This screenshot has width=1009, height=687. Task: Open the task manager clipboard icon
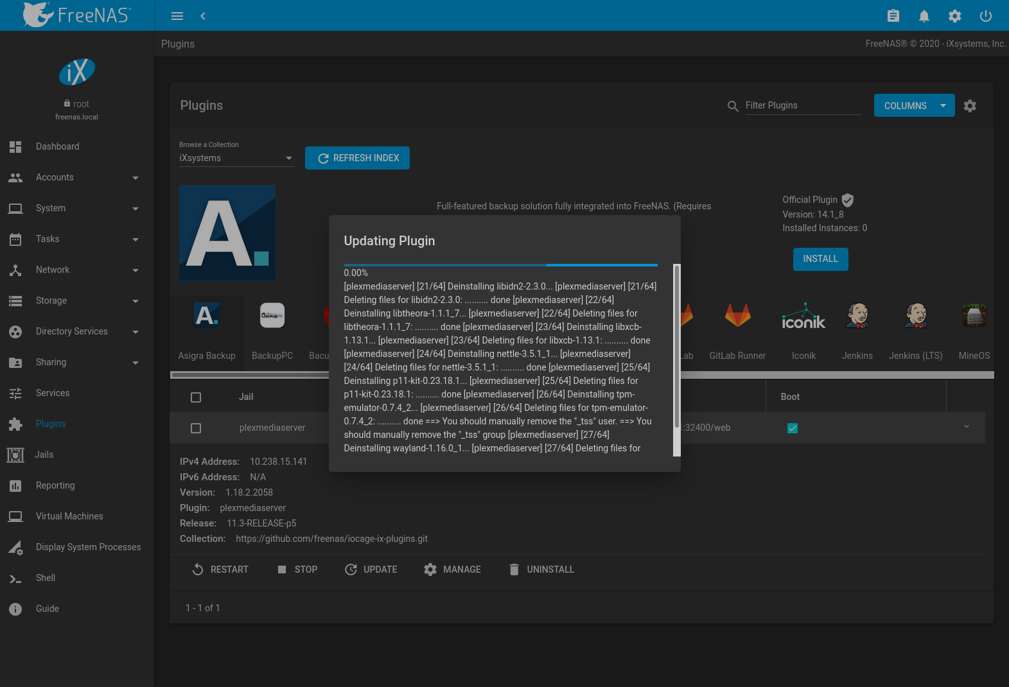click(893, 16)
